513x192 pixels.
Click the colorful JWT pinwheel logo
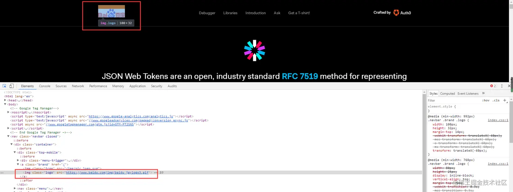click(254, 51)
